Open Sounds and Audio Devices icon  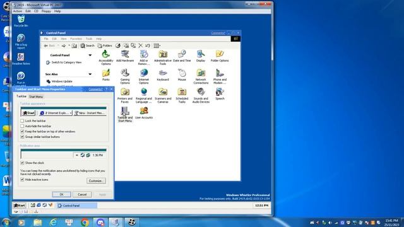click(201, 95)
